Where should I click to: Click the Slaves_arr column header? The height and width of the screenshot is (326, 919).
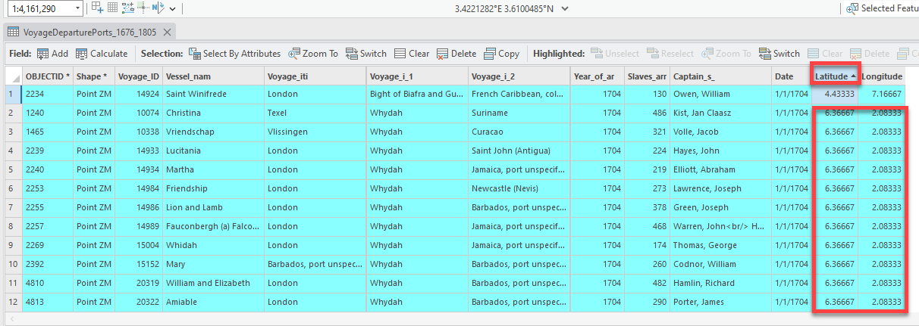[646, 76]
